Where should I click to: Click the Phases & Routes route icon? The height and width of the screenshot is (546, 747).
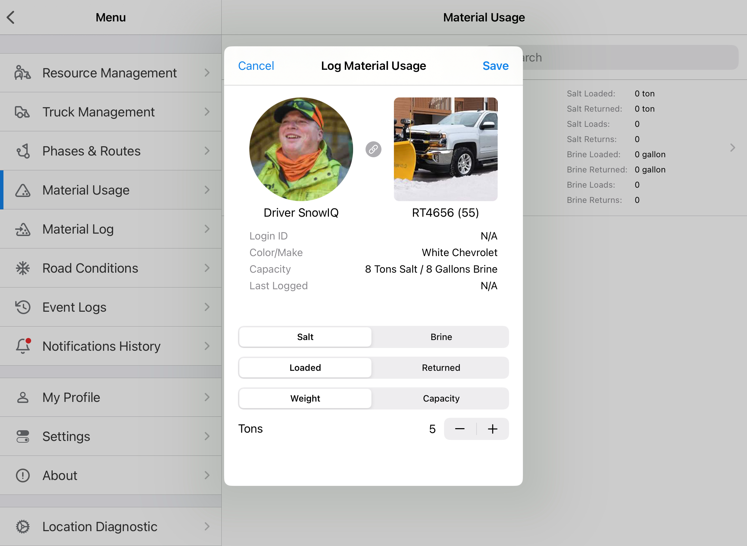[23, 151]
